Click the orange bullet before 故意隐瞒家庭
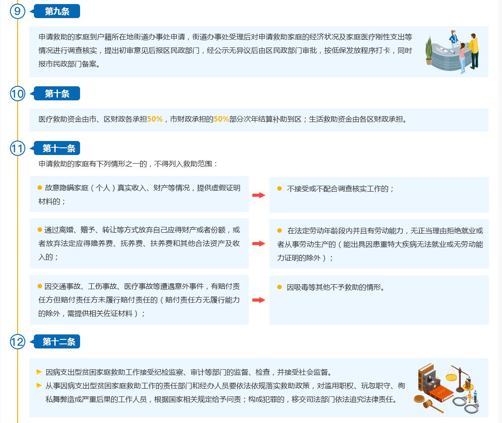The width and height of the screenshot is (502, 423). point(40,188)
